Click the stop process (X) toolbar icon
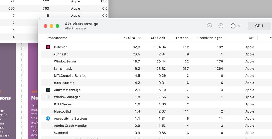The image size is (272, 139). (x=209, y=26)
